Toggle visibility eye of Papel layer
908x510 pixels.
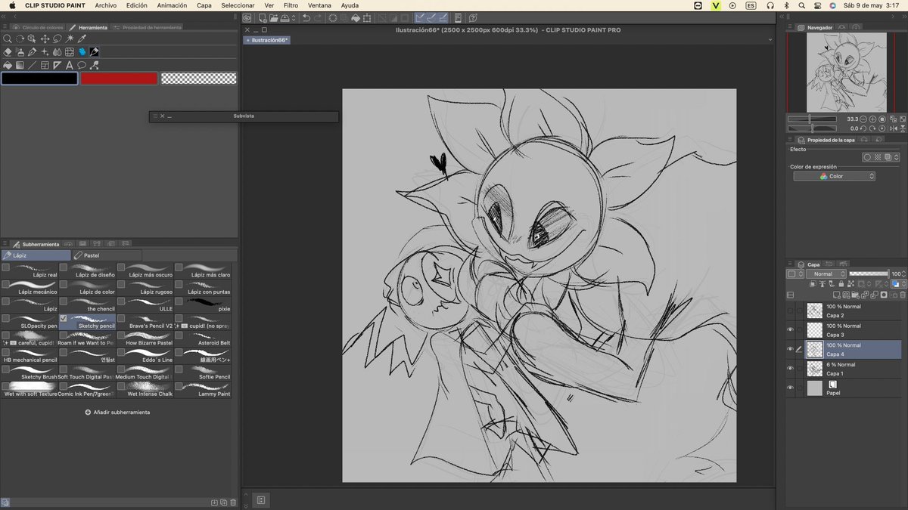791,388
